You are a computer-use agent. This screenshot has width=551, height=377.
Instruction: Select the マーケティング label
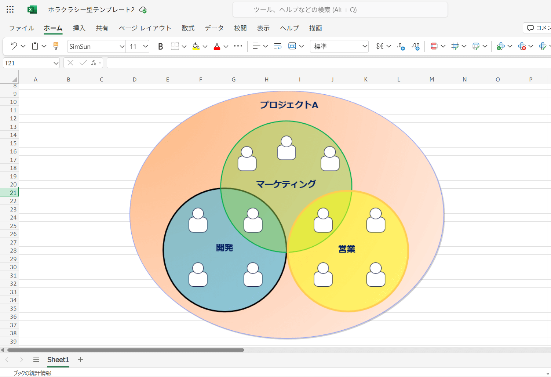coord(286,184)
